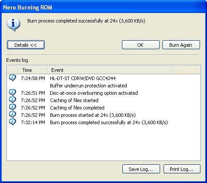The image size is (207, 183).
Task: Select text HL-DT-ST CDRW/DVD GCC4244
Action: tap(83, 78)
